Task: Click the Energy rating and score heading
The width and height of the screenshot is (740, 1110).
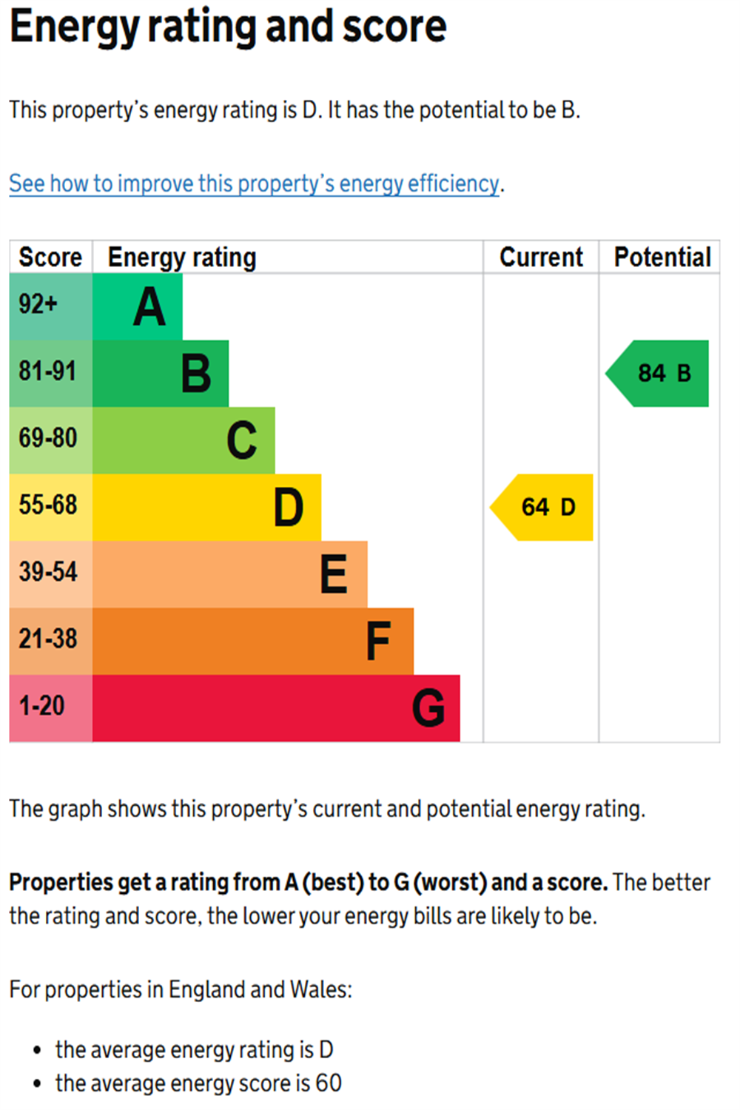Action: 228,27
